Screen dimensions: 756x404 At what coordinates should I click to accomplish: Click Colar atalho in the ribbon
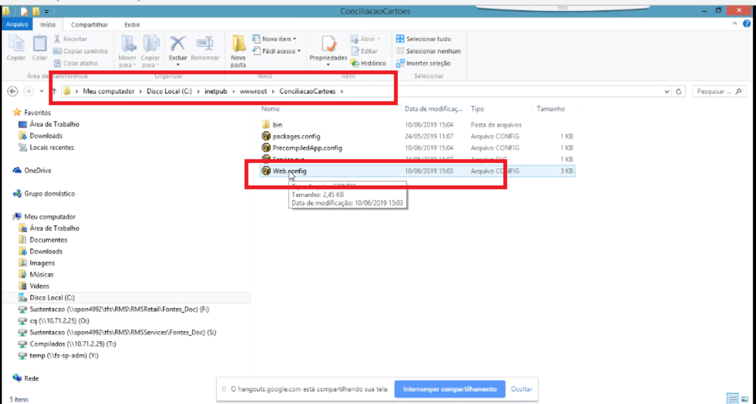tap(75, 63)
